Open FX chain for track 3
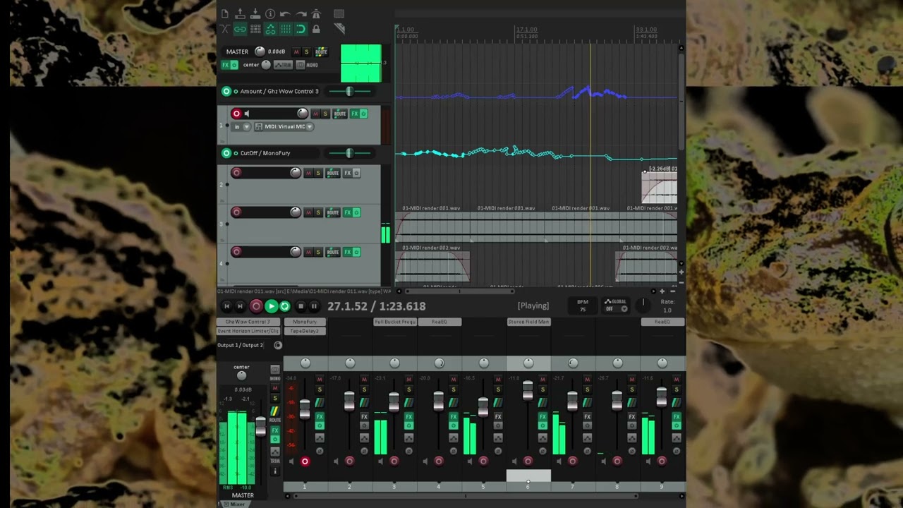Viewport: 903px width, 508px height. pos(347,212)
